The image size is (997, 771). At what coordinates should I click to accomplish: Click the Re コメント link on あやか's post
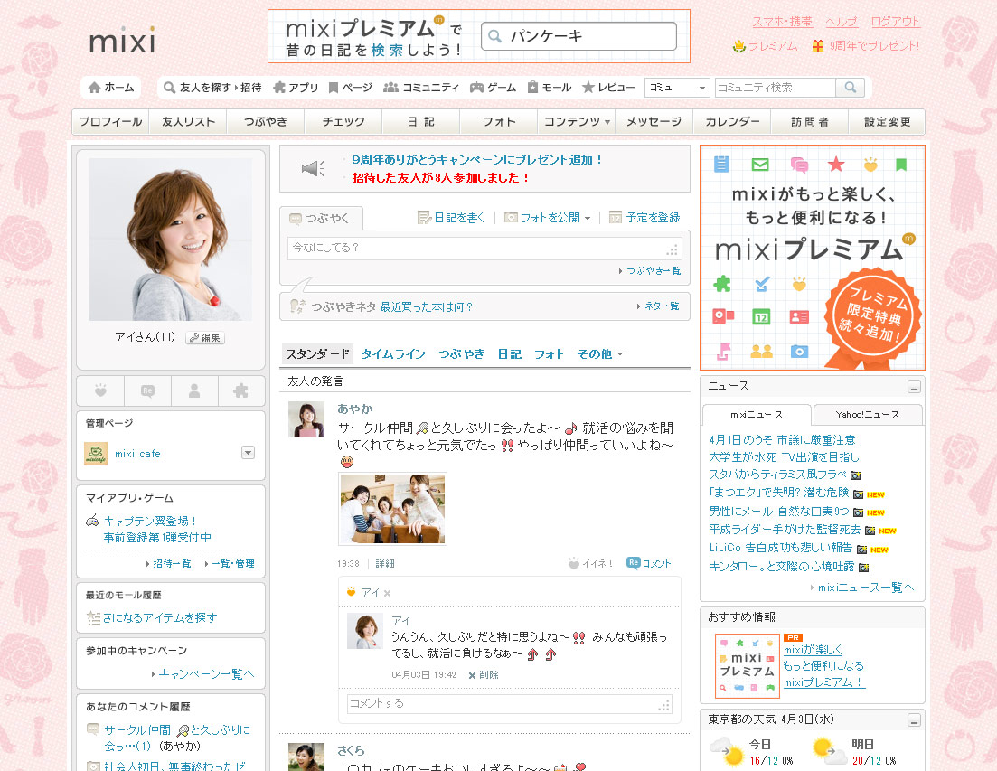649,563
